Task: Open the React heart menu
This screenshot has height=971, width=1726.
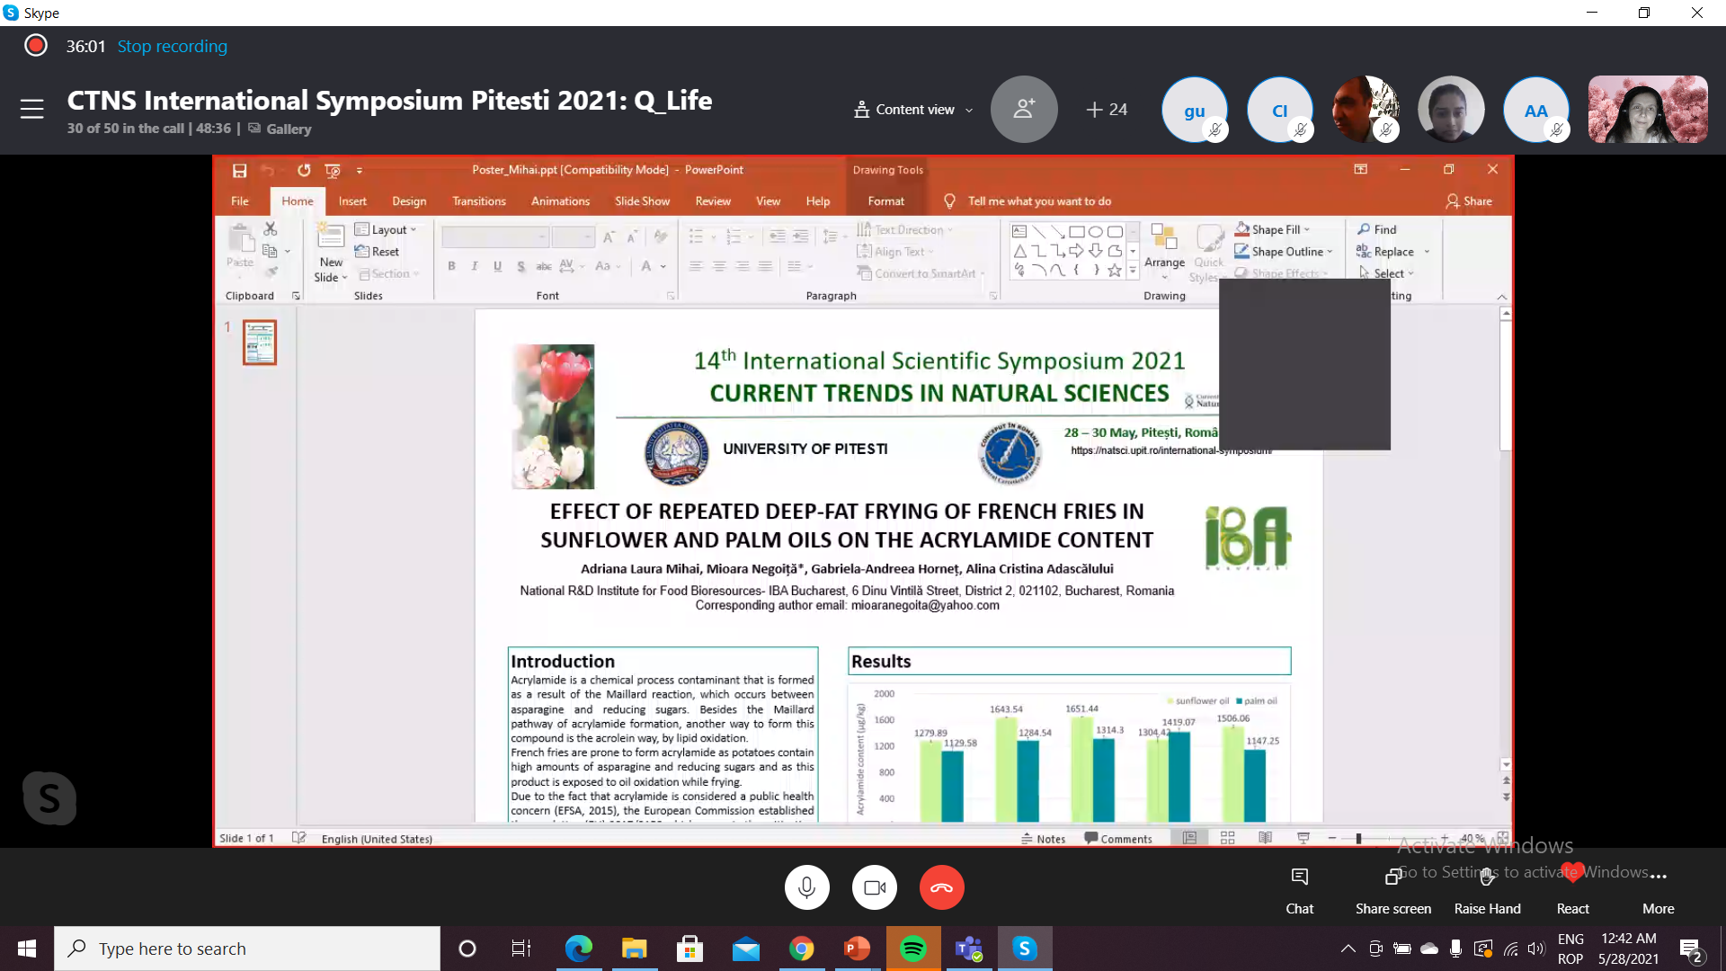Action: point(1572,890)
